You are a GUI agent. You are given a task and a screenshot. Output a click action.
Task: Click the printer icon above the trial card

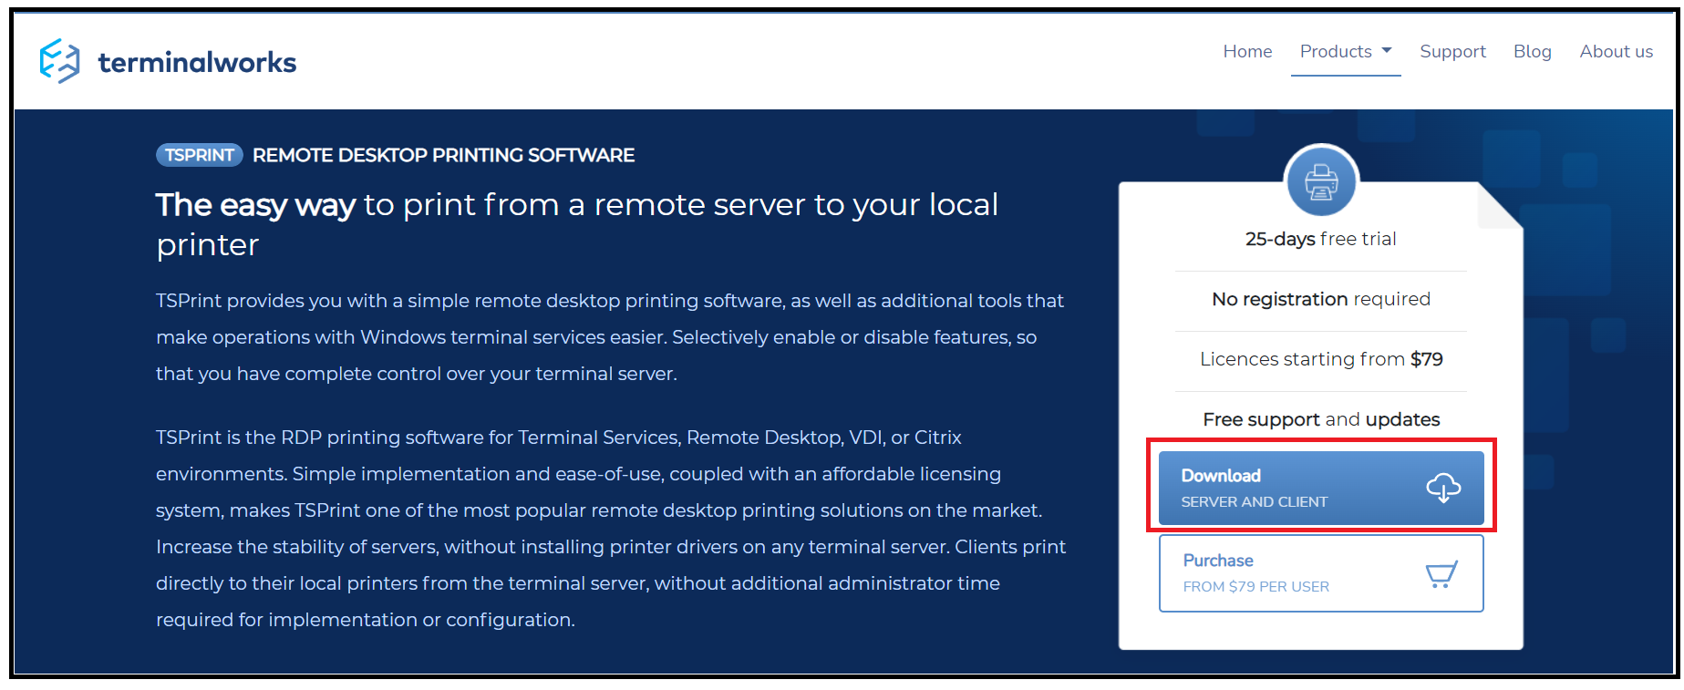[x=1321, y=180]
